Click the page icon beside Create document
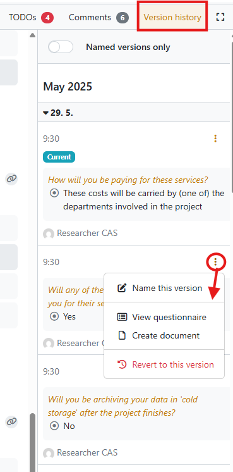233x472 pixels. (x=122, y=335)
